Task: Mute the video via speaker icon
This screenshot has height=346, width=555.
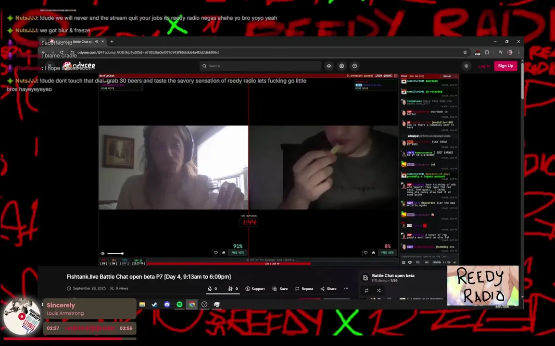Action: (x=102, y=253)
